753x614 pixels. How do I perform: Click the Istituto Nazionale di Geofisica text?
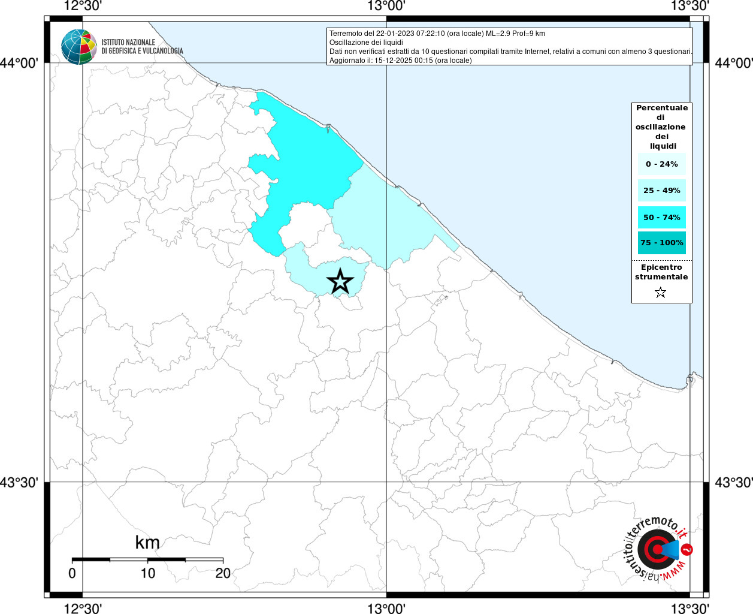[x=142, y=47]
